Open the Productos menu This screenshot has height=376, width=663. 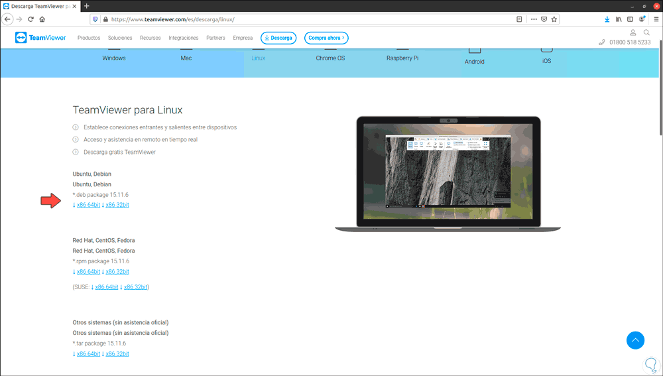(89, 38)
